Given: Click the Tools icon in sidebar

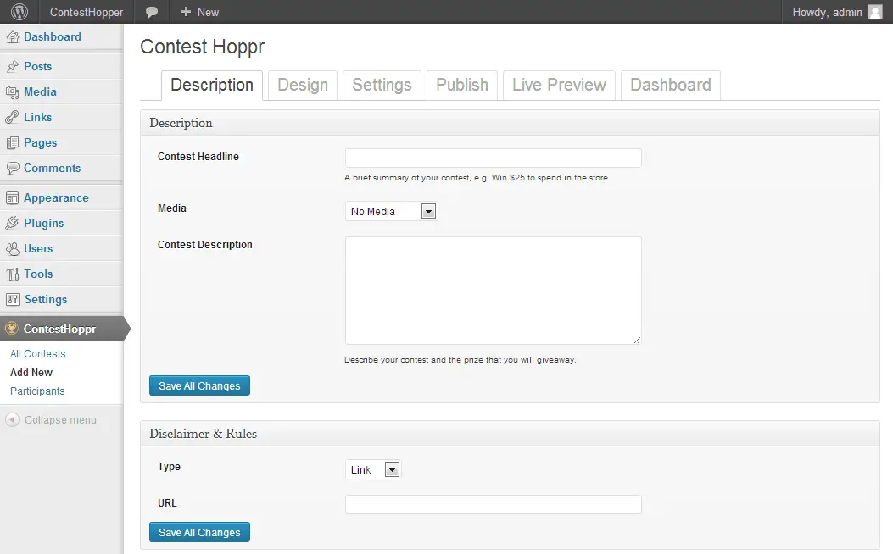Looking at the screenshot, I should tap(13, 274).
